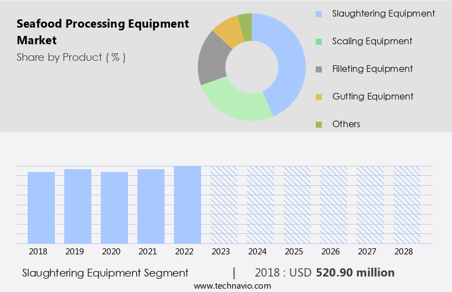Viewport: 452px width, 292px height.
Task: Click the Others olive-green legend swatch
Action: tap(319, 124)
